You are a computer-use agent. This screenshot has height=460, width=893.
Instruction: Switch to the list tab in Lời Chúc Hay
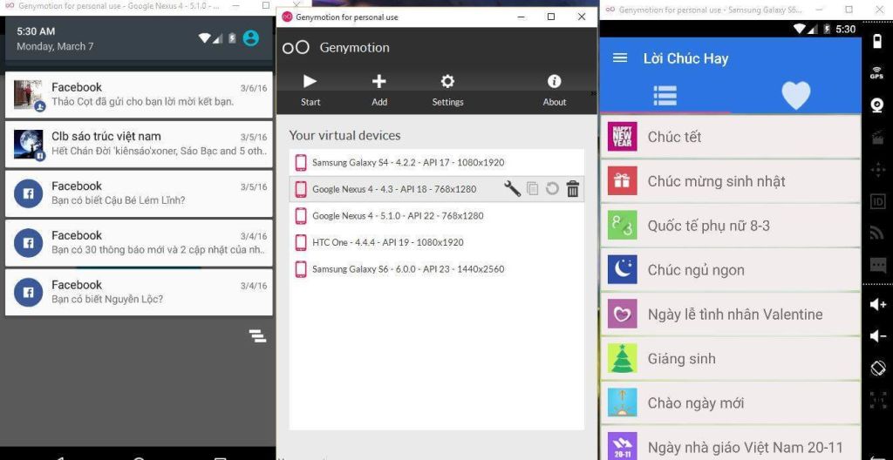[665, 96]
